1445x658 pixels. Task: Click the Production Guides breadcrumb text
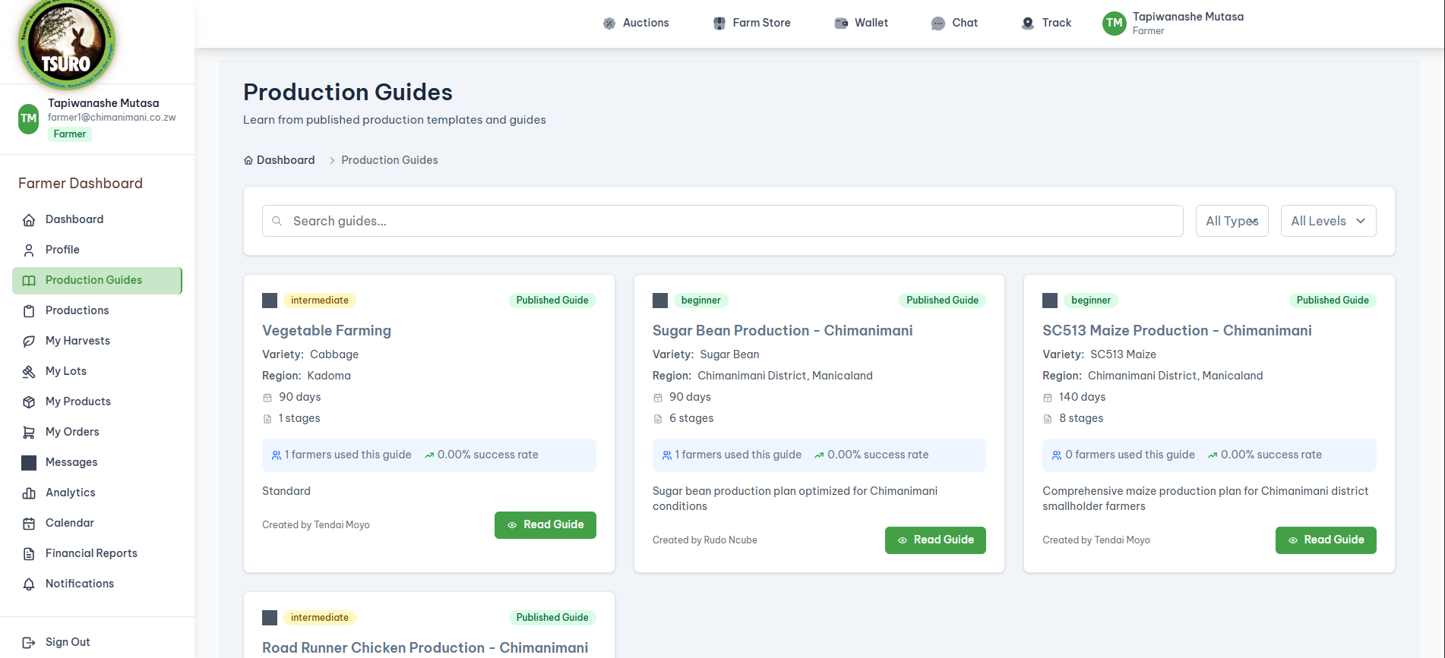point(390,160)
